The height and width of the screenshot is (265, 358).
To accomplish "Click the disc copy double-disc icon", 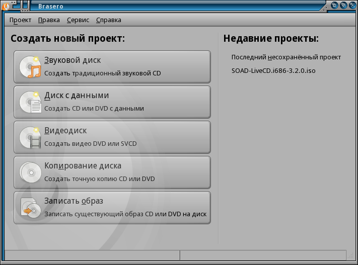I will 30,172.
